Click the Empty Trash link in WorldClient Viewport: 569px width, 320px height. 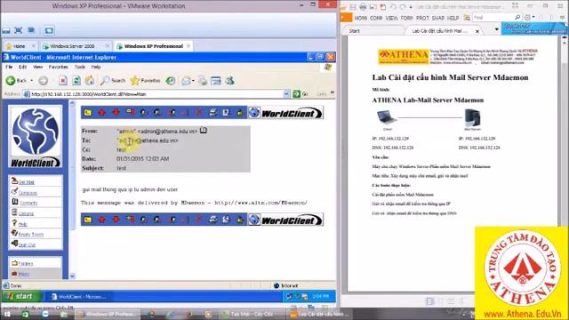[31, 235]
